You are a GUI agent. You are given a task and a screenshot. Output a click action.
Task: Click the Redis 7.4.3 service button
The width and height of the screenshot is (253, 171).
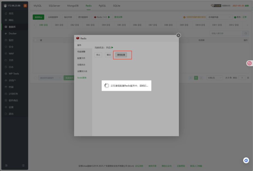102,17
